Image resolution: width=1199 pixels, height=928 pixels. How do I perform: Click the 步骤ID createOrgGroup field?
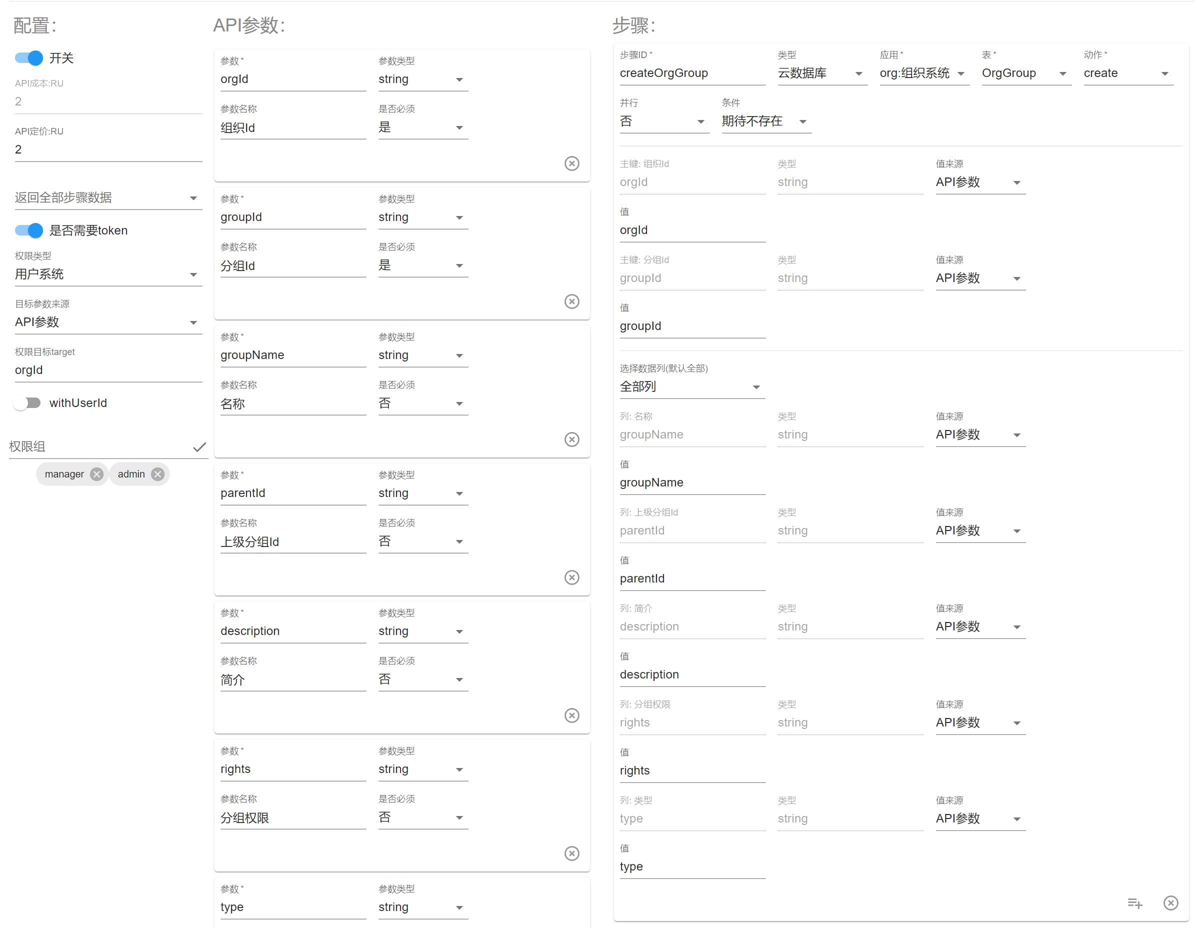pyautogui.click(x=691, y=73)
